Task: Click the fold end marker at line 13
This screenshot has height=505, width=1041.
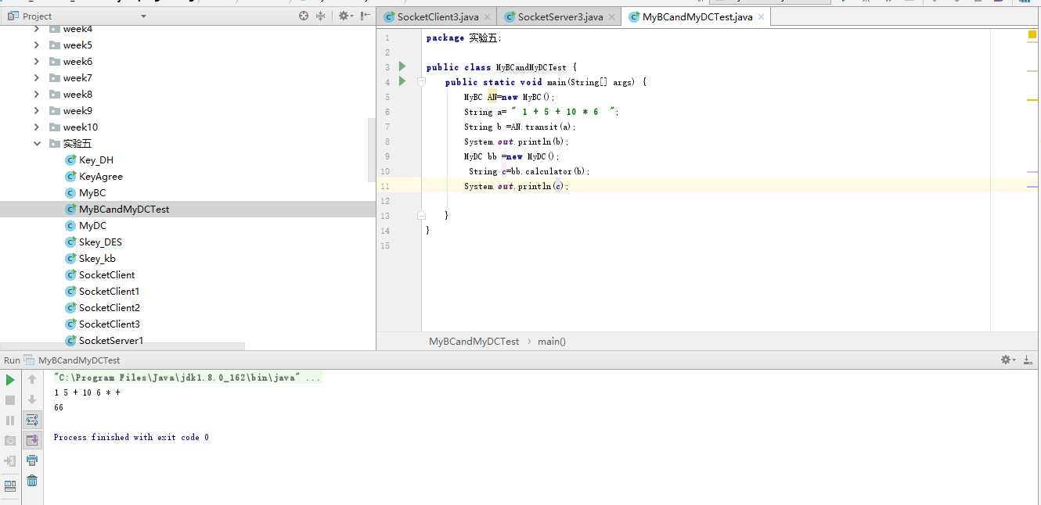Action: tap(421, 215)
